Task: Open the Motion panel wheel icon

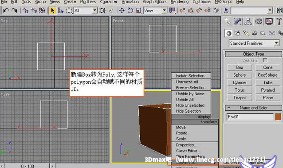Action: (259, 21)
